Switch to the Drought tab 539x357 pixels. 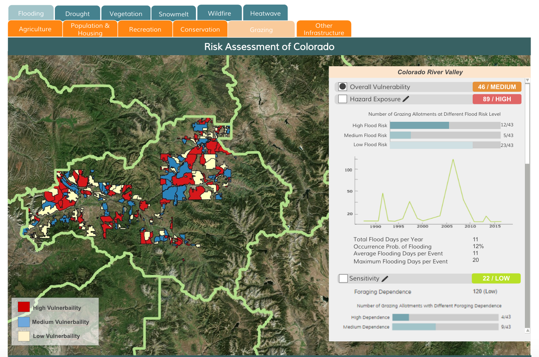coord(77,13)
